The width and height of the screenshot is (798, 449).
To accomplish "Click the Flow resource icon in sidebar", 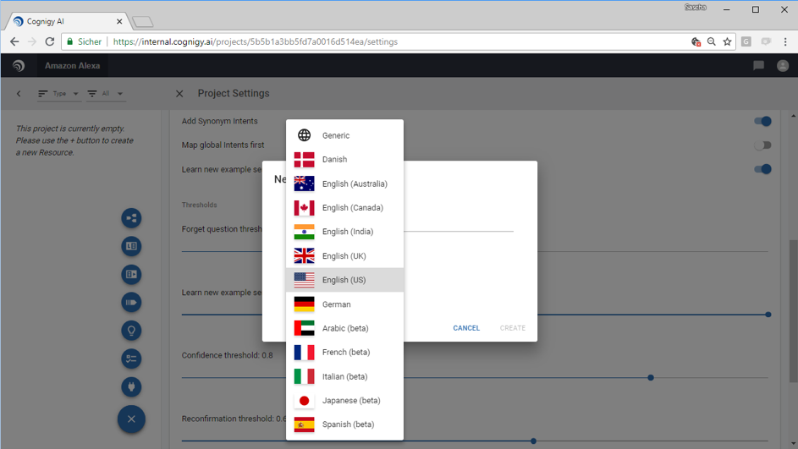I will pyautogui.click(x=131, y=218).
